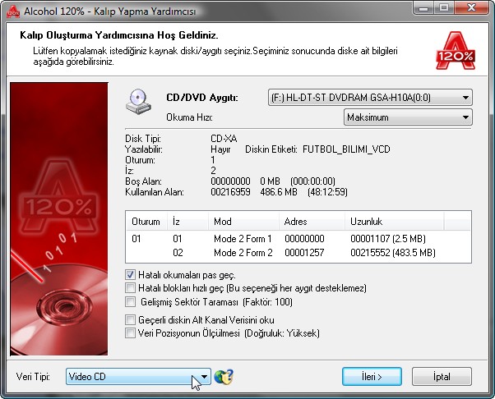Click the İptal button
The image size is (495, 399).
442,377
